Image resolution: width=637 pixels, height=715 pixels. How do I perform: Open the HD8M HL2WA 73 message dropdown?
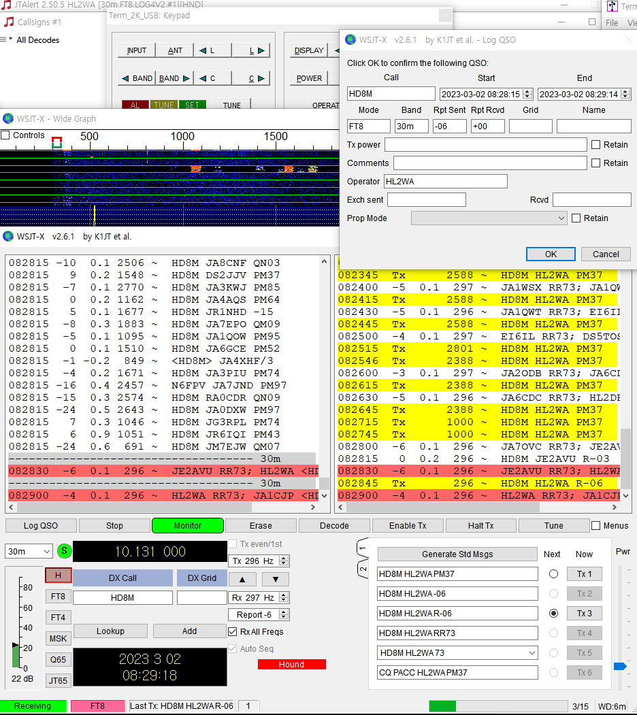pos(531,653)
